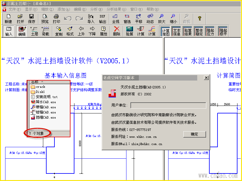The width and height of the screenshot is (242, 181).
Task: Open the 帮助(H) menu
Action: click(x=153, y=9)
